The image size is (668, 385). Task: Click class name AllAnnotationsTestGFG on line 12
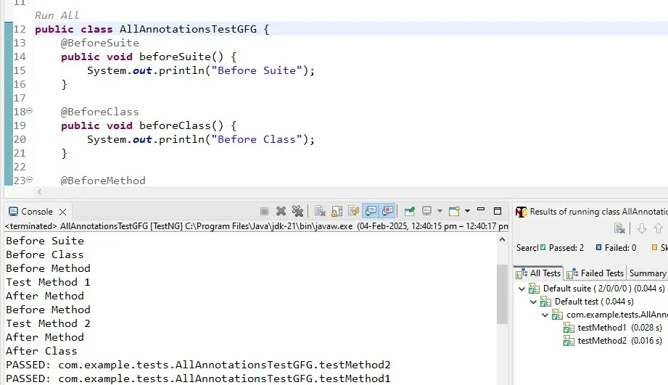(x=189, y=30)
